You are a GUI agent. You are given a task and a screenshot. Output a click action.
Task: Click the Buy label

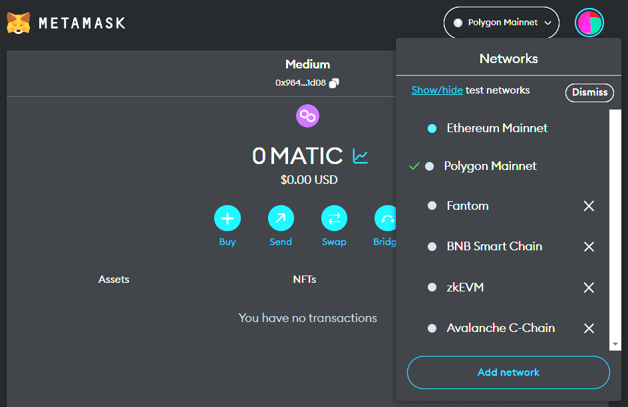(x=228, y=242)
